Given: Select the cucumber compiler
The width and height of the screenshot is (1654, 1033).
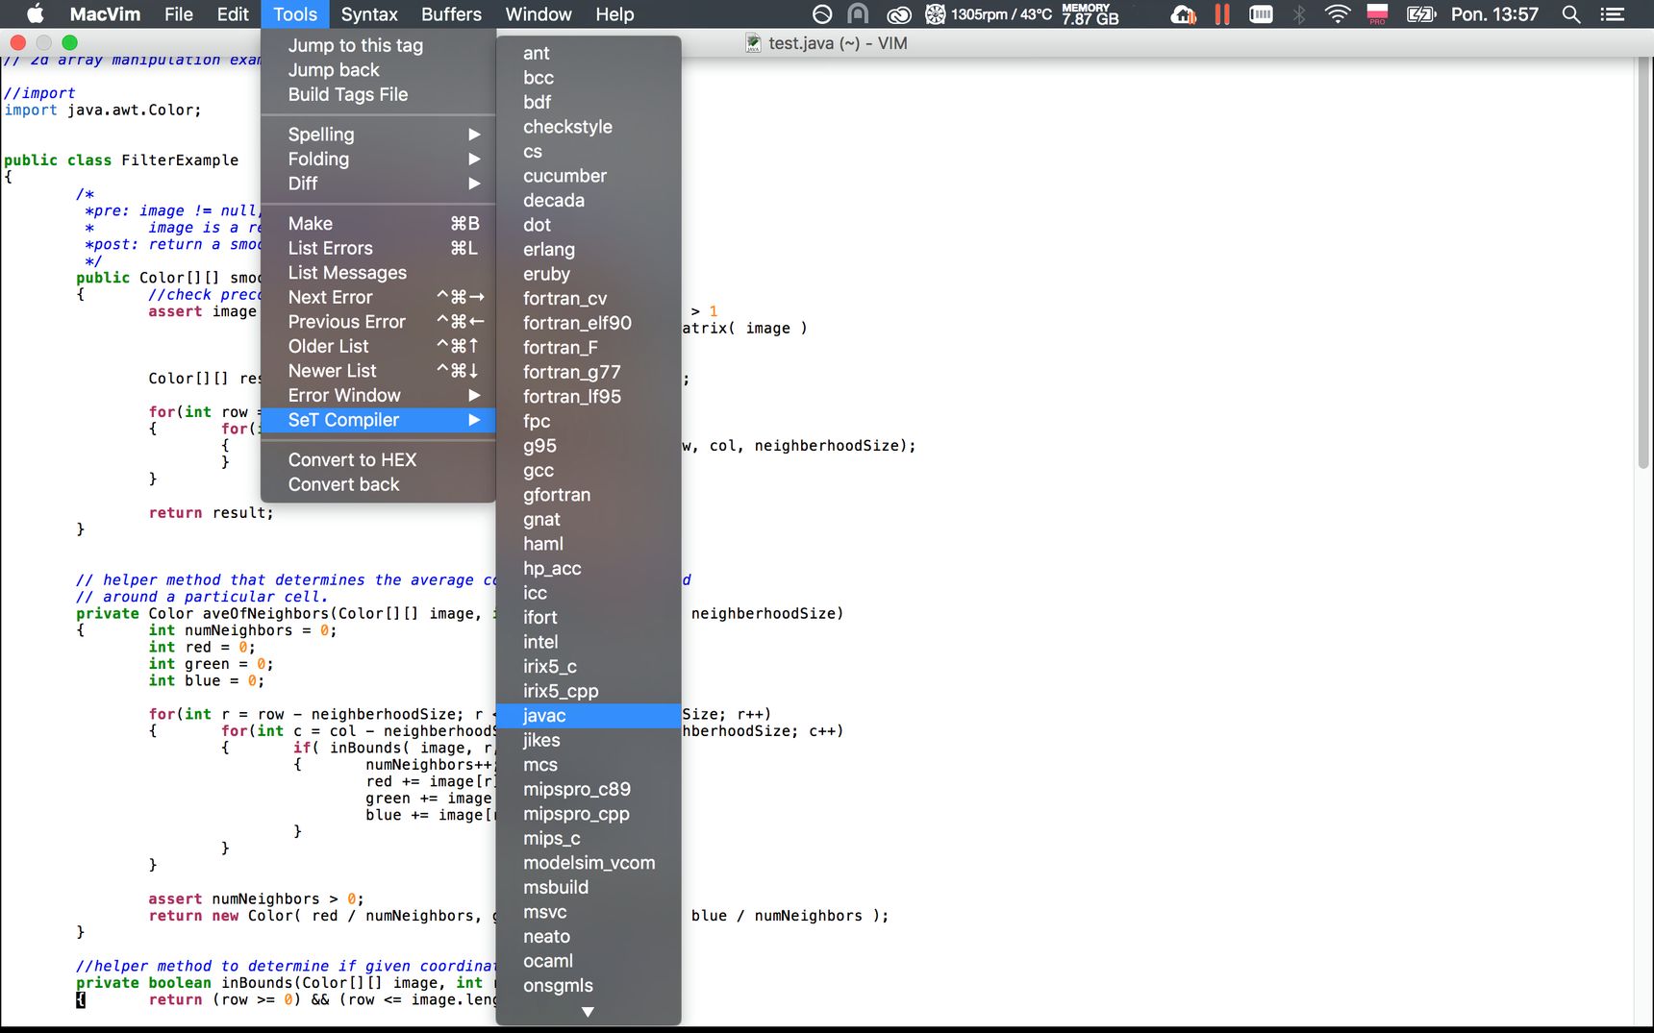Looking at the screenshot, I should coord(589,176).
